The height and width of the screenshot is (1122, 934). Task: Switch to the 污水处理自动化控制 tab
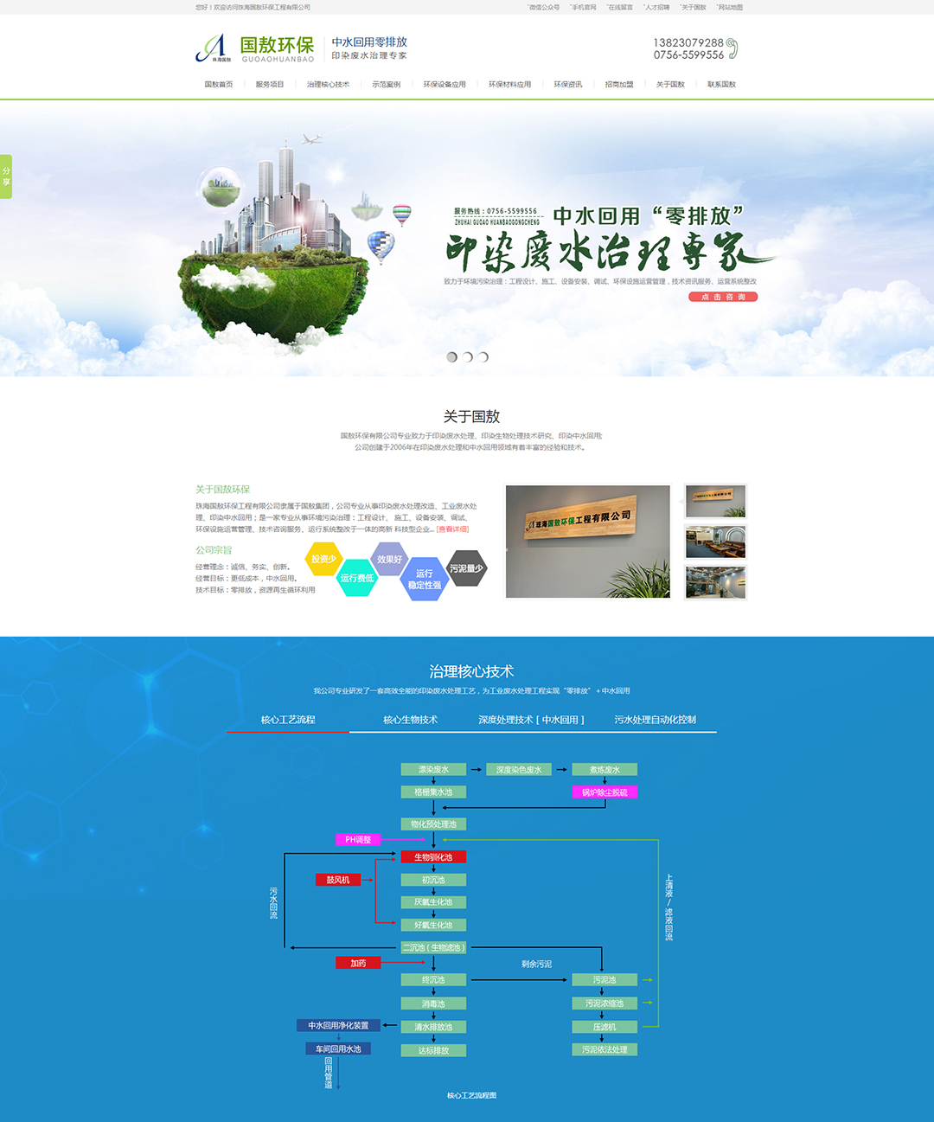click(x=656, y=720)
